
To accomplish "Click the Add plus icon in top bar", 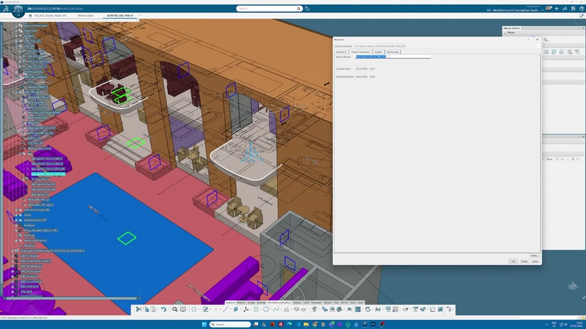I will [x=557, y=9].
